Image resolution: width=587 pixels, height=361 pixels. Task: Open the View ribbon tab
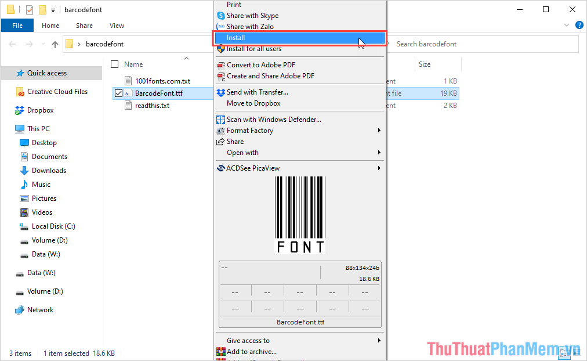point(117,26)
